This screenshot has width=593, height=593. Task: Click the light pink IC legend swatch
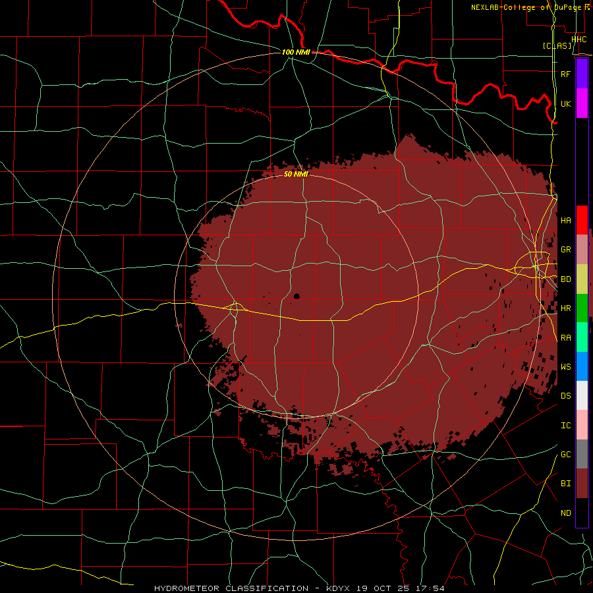pos(582,425)
